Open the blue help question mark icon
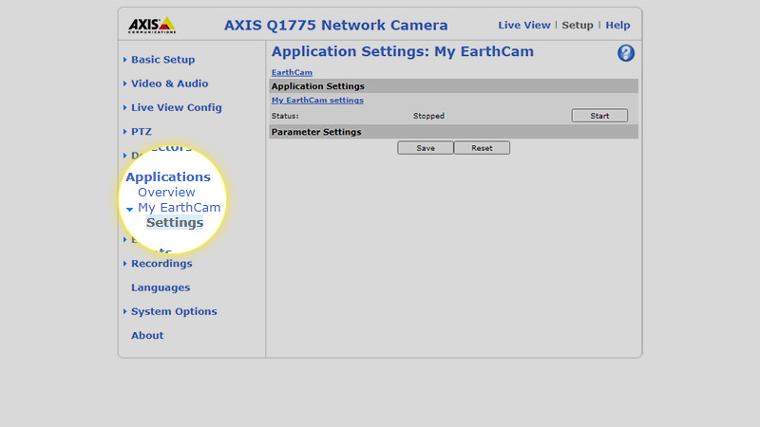760x427 pixels. coord(626,53)
